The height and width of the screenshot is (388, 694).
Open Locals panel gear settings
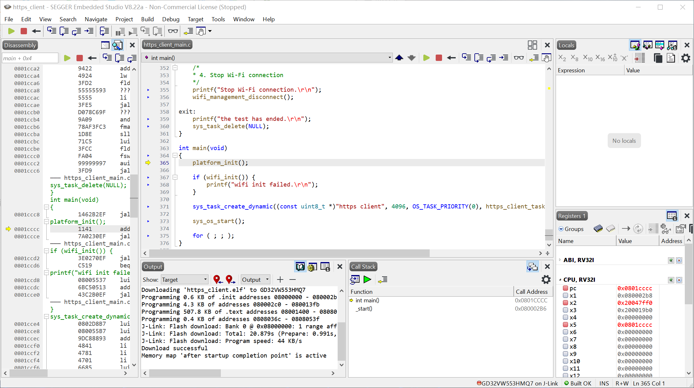685,58
